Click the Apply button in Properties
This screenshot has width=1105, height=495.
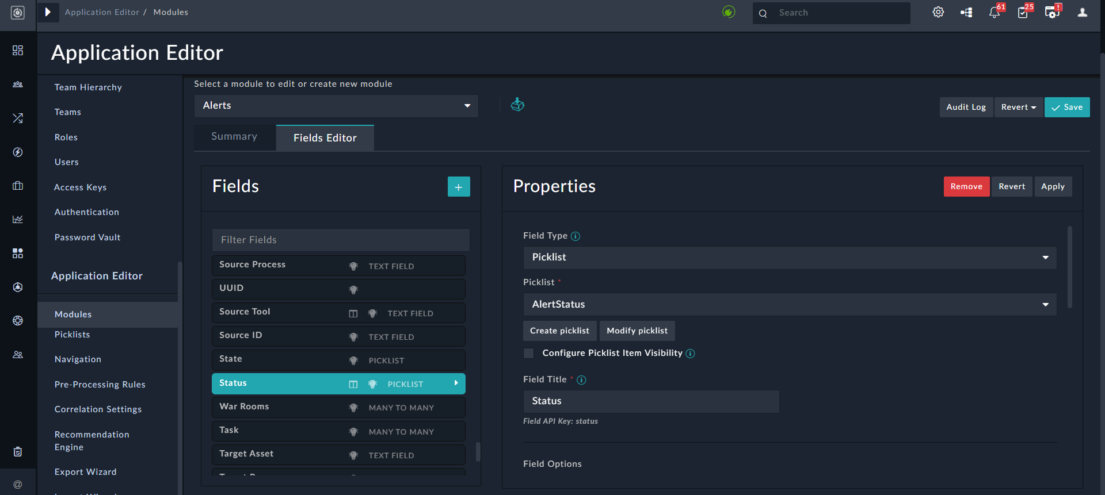click(1053, 187)
